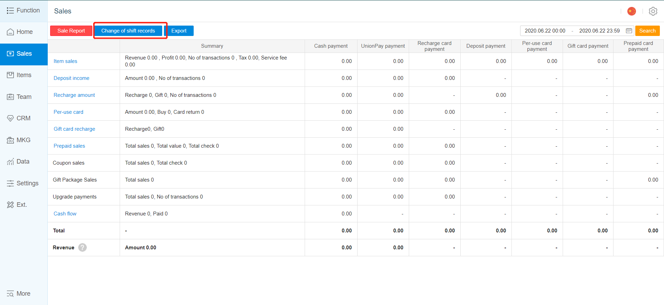Image resolution: width=664 pixels, height=305 pixels.
Task: Open the calendar date picker icon
Action: point(629,31)
